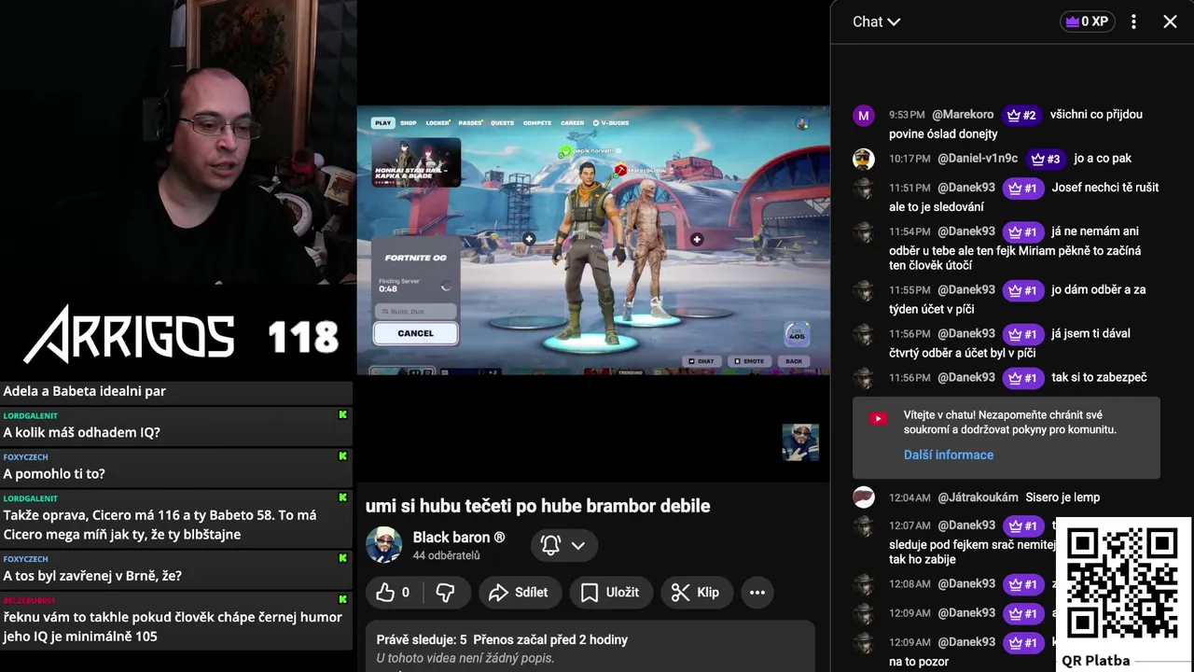1194x672 pixels.
Task: Click @Marekoro username in chat
Action: pos(963,114)
